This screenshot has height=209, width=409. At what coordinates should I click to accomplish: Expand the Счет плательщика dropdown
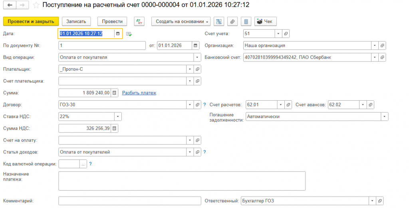[190, 81]
